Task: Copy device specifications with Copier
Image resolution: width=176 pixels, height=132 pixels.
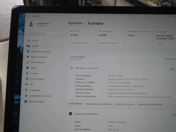Action: click(x=172, y=69)
